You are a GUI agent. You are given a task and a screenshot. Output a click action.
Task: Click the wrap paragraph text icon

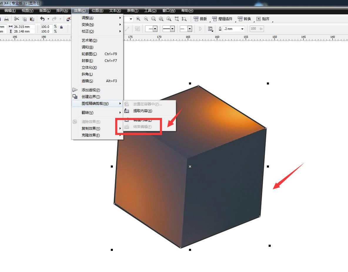[210, 29]
